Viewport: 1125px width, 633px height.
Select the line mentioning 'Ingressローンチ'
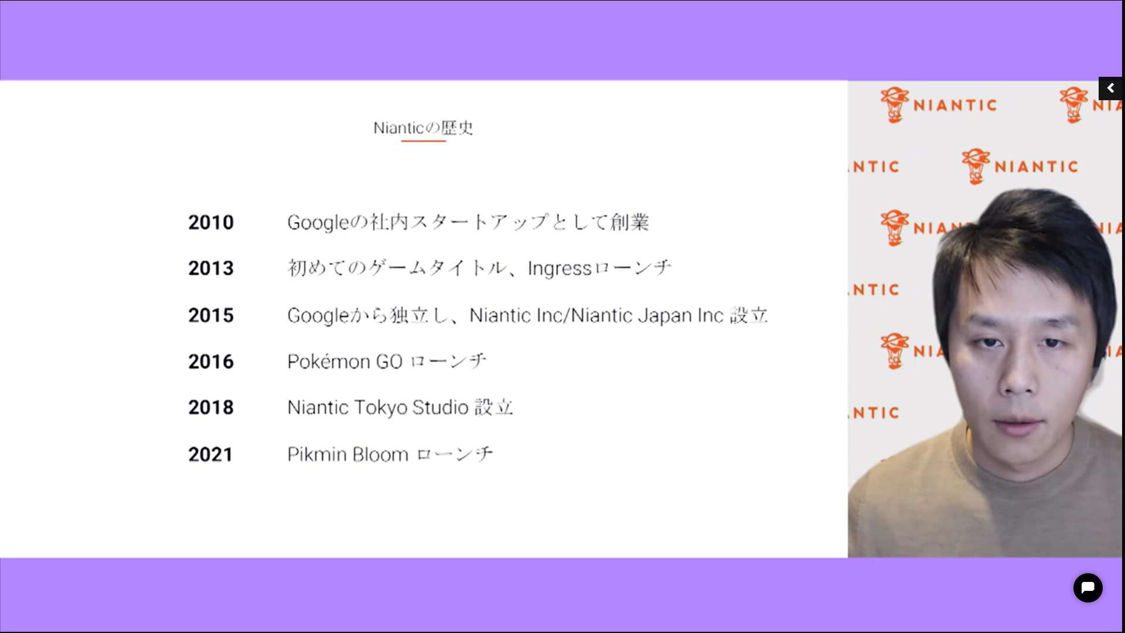(479, 268)
